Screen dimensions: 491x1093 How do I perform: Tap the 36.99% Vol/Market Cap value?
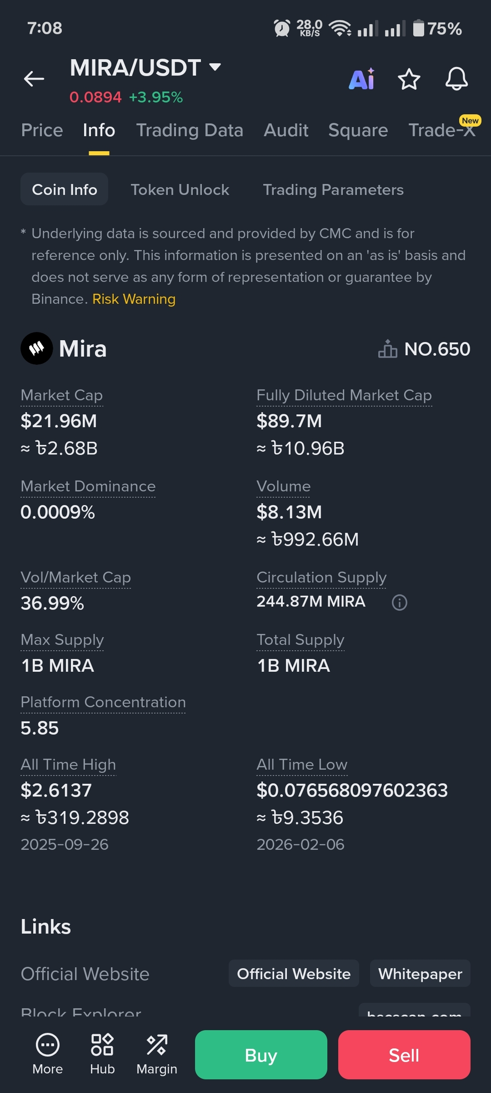point(52,603)
